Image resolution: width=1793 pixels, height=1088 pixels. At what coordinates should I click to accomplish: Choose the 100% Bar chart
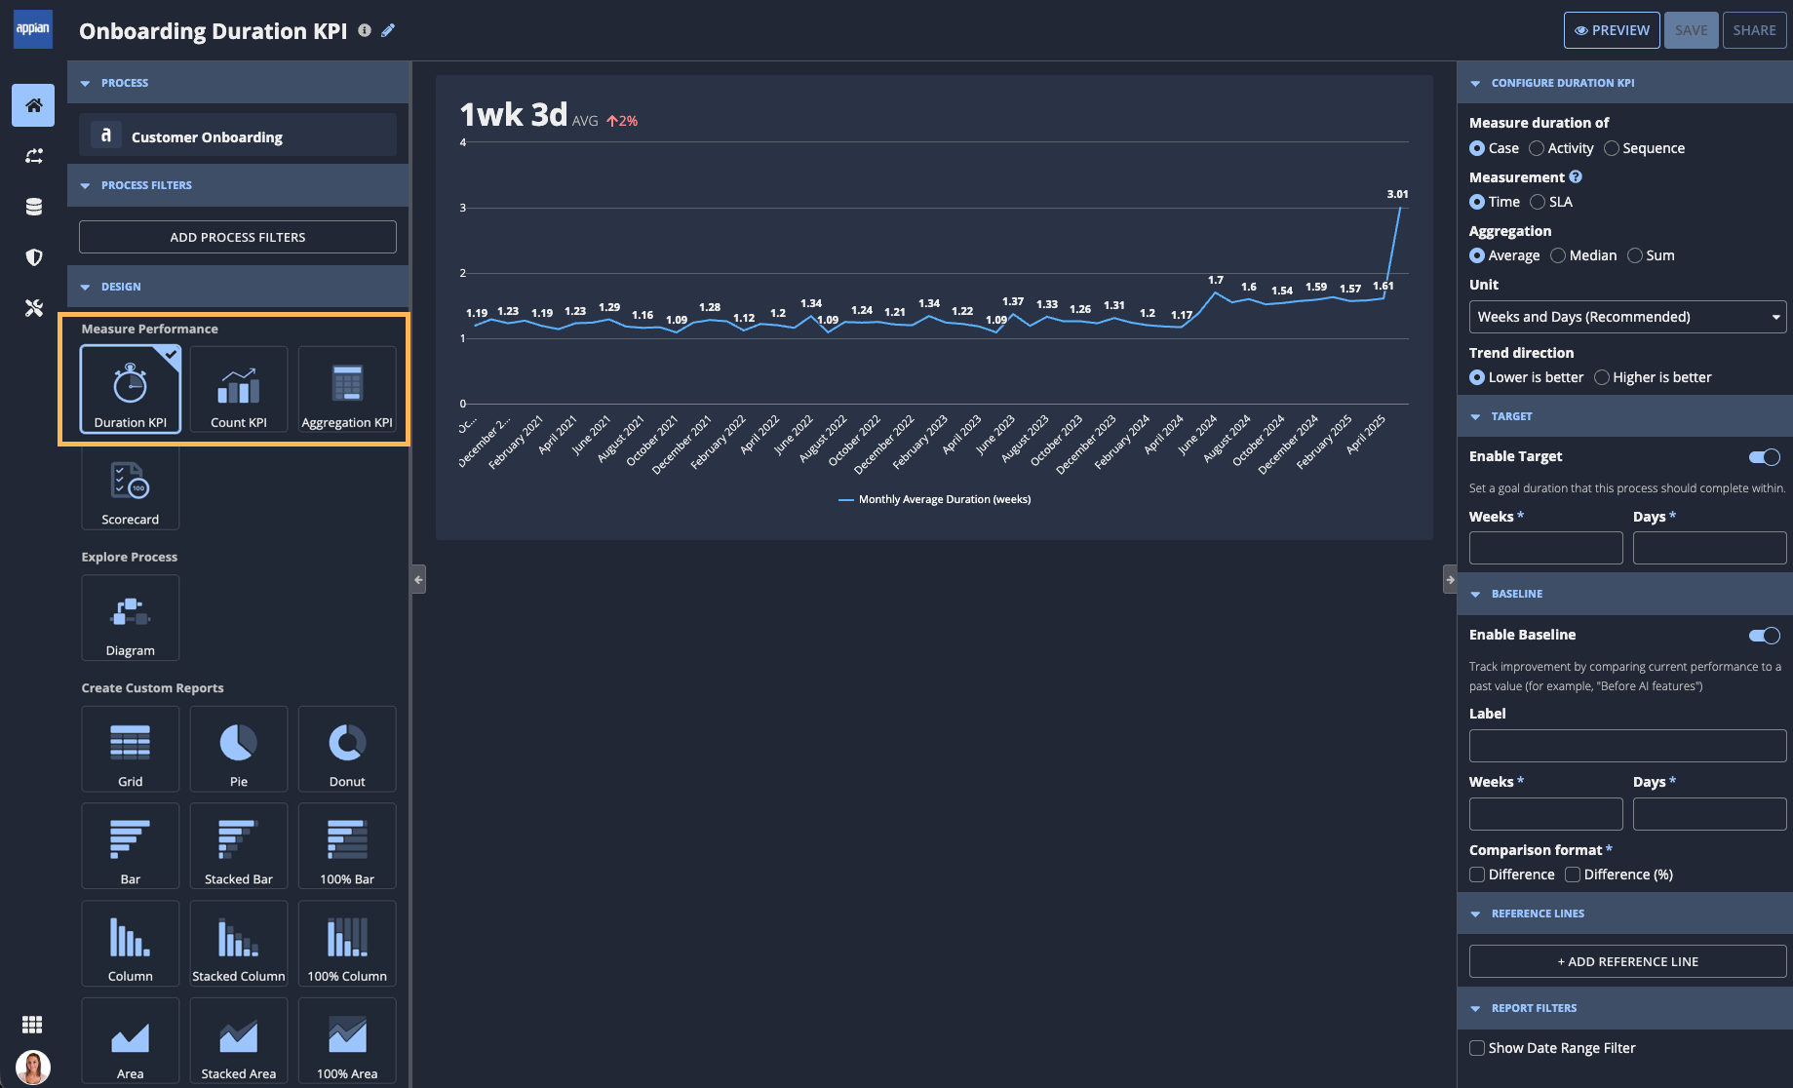pos(347,846)
